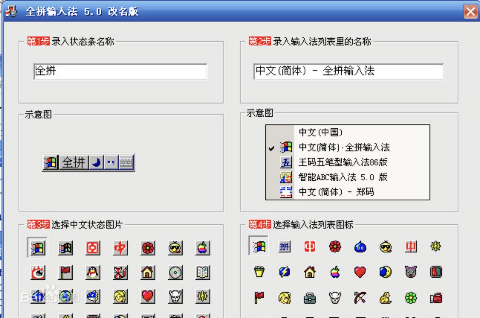Image resolution: width=480 pixels, height=318 pixels.
Task: Pick the red mailbox icon in 第4步 panel
Action: coord(436,298)
